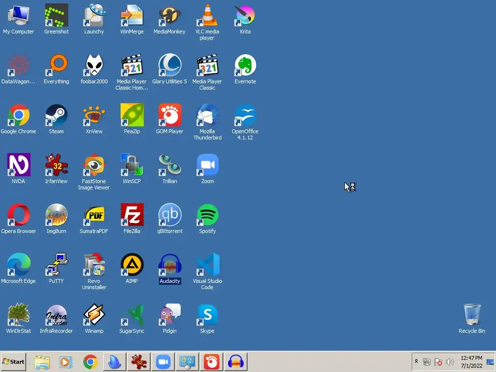496x372 pixels.
Task: Open the Start menu
Action: pos(13,361)
